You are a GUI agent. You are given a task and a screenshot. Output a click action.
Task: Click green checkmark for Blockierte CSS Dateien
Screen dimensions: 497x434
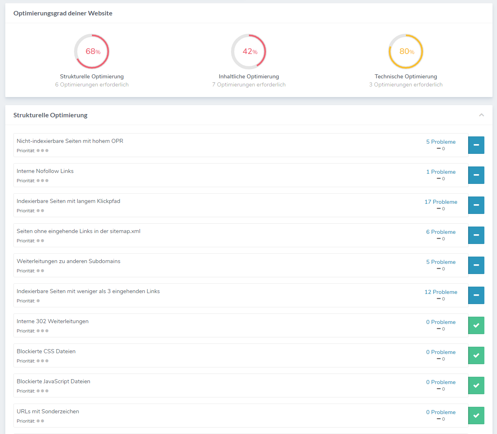click(476, 355)
